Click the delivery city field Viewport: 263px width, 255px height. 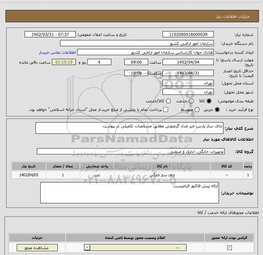pos(188,92)
